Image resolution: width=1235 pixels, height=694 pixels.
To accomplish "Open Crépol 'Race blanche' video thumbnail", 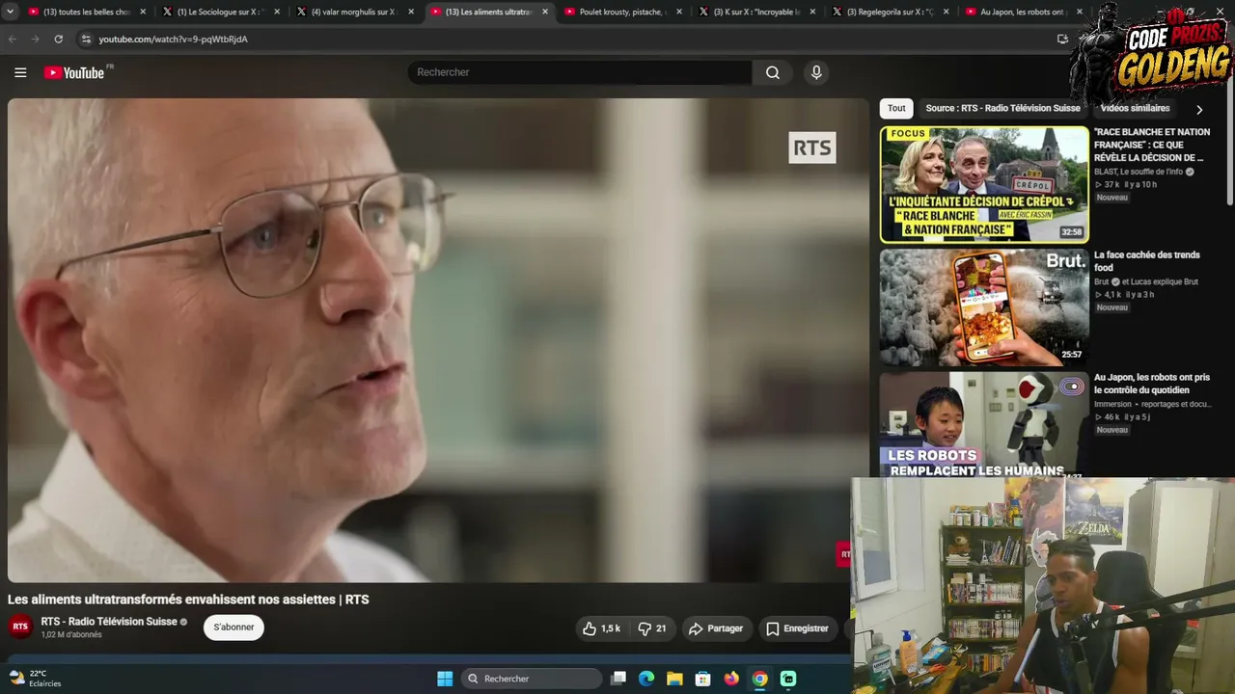I will 984,184.
